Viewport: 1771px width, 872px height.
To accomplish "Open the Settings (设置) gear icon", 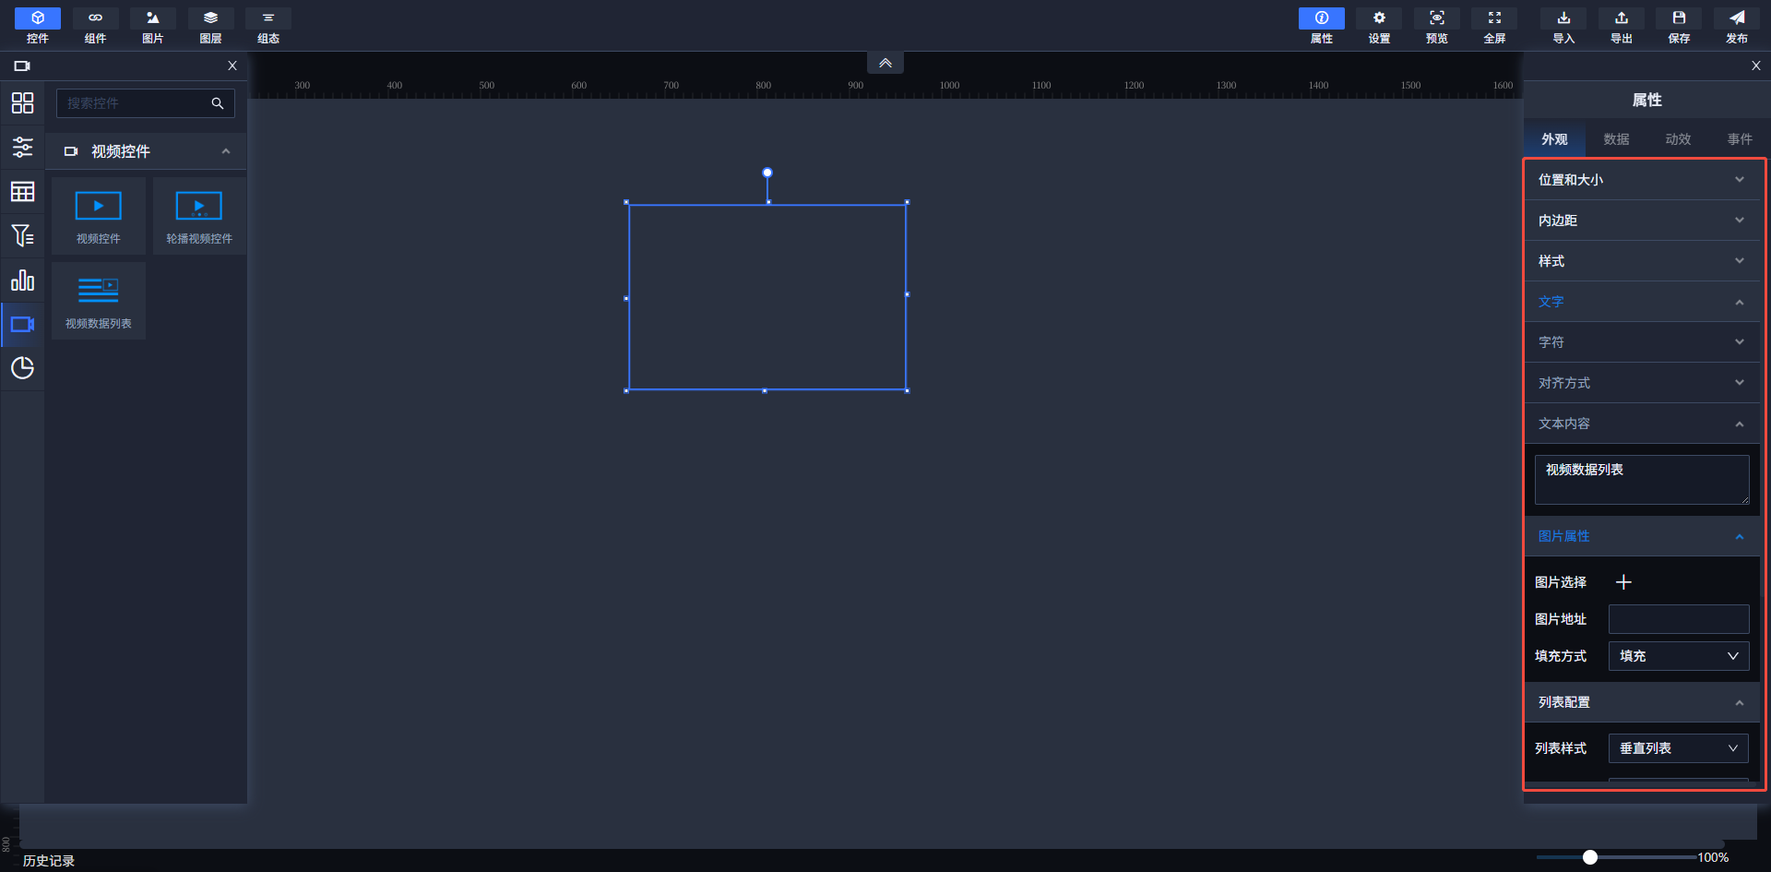I will 1379,26.
